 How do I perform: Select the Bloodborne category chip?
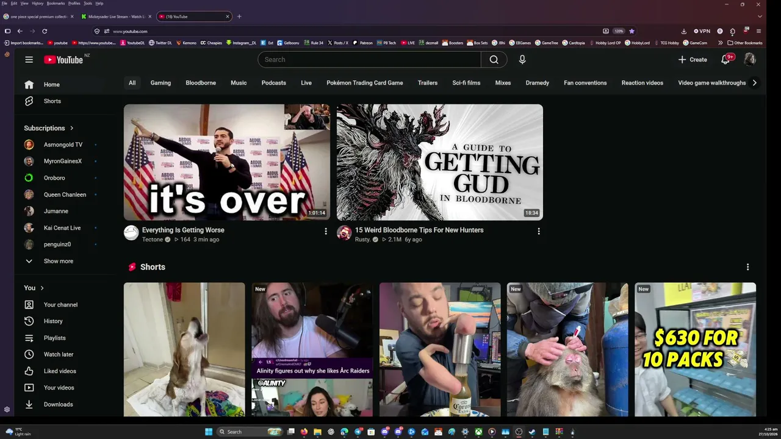[x=201, y=83]
